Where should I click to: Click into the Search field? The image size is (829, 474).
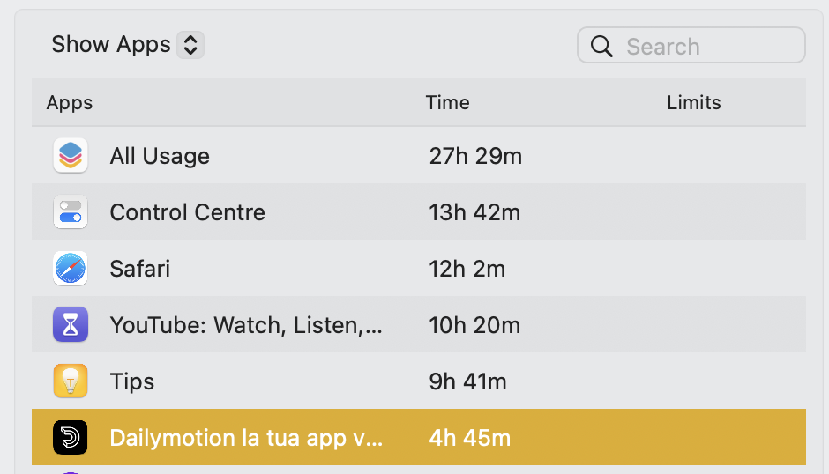coord(691,46)
